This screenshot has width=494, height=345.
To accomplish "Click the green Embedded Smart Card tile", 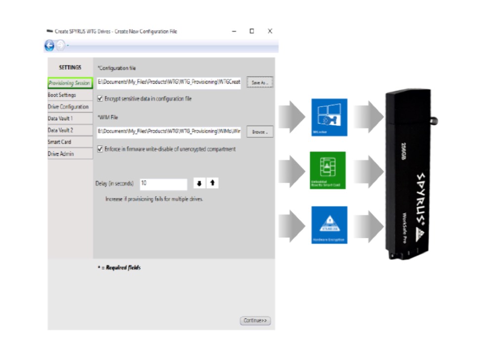I will [328, 171].
